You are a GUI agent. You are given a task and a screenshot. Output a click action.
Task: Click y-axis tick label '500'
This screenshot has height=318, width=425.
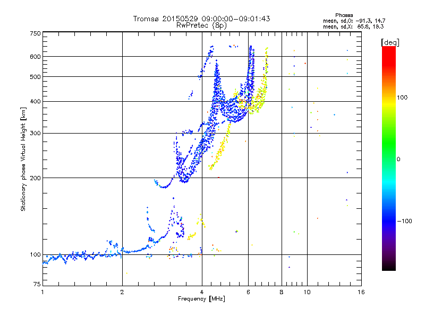pyautogui.click(x=36, y=77)
